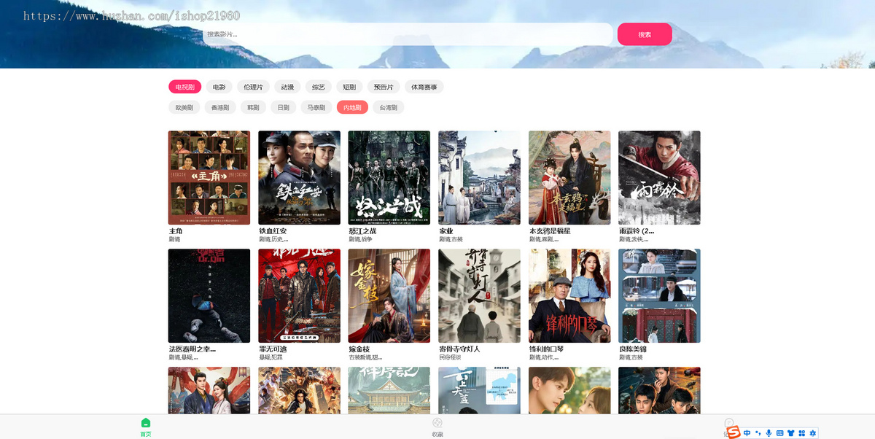The image size is (875, 439).
Task: Toggle the 中 Chinese/English mode on IME toolbar
Action: [x=747, y=433]
